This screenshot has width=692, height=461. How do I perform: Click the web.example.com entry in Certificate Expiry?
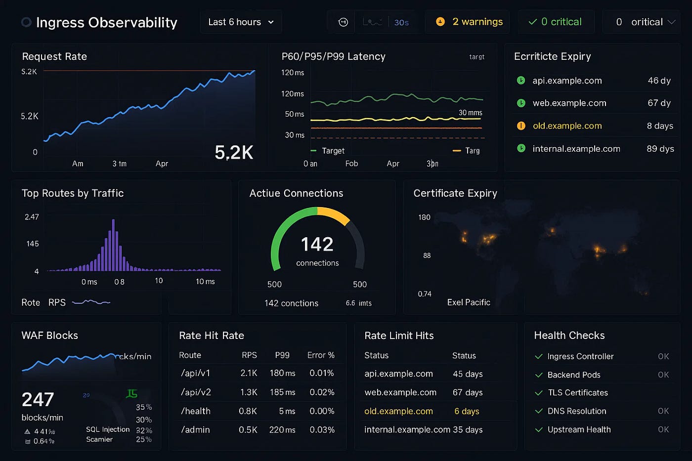click(569, 103)
